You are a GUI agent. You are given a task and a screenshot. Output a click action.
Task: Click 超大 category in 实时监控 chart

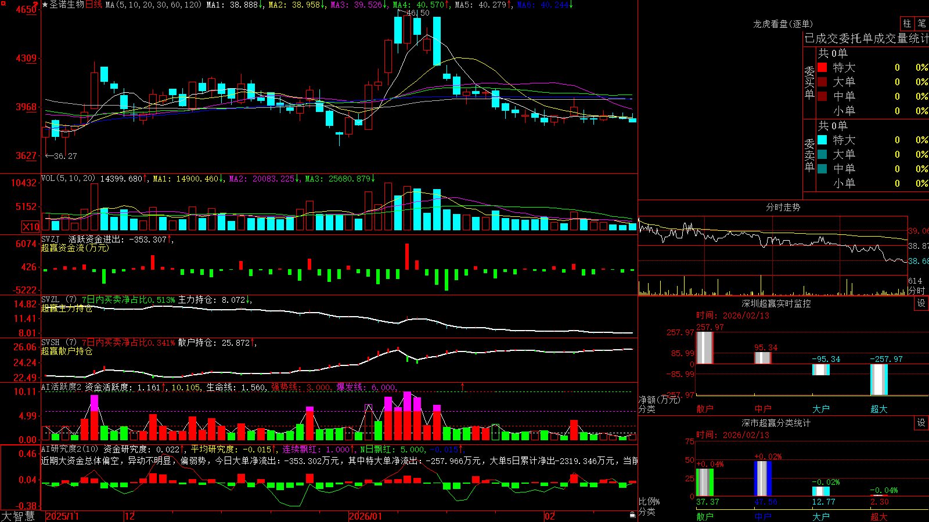(879, 409)
